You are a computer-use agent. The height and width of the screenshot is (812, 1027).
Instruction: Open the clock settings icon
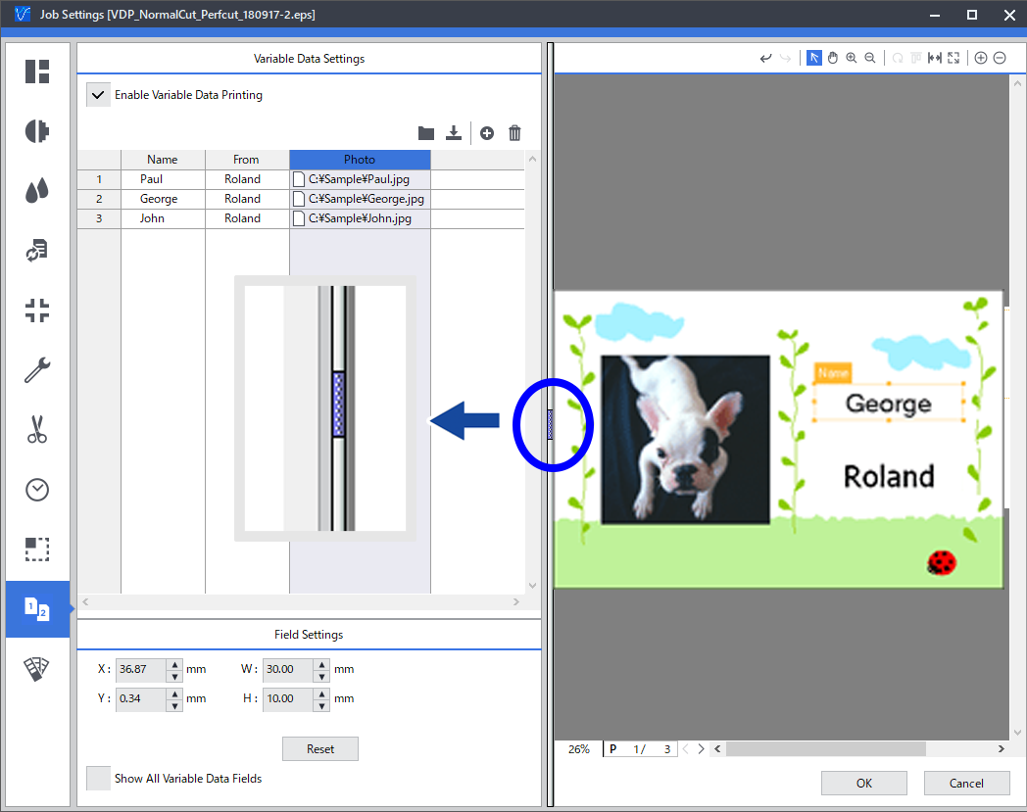coord(37,490)
